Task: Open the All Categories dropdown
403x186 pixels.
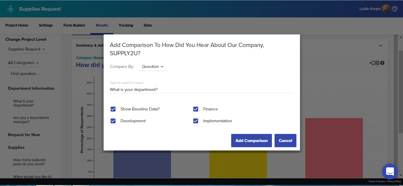Action: [24, 63]
